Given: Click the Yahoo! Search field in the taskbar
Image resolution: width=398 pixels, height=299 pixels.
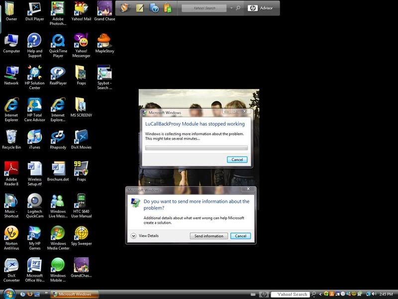Looking at the screenshot, I should click(293, 295).
